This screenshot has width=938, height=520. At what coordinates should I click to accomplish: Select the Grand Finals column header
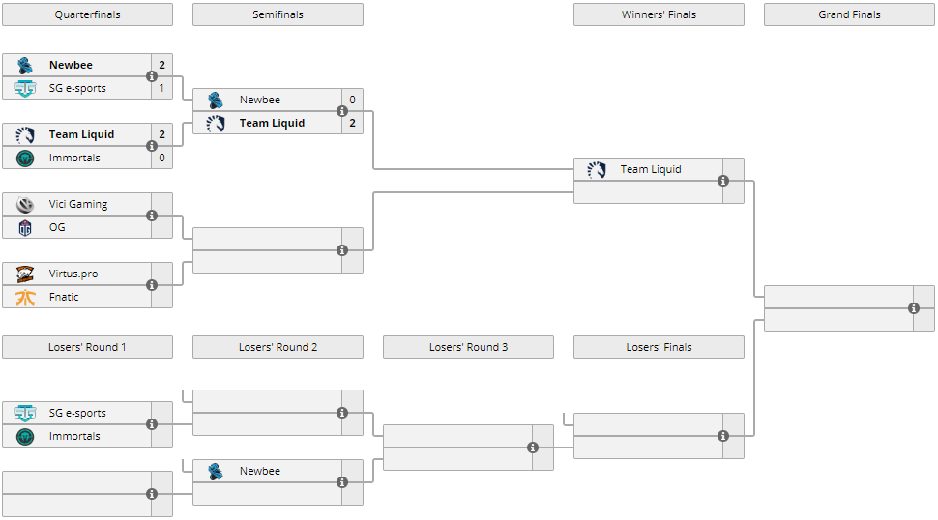point(849,14)
